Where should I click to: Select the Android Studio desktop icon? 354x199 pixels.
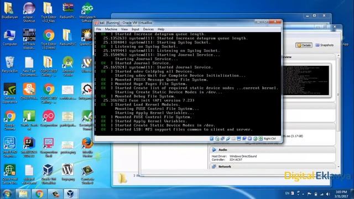coord(68,66)
